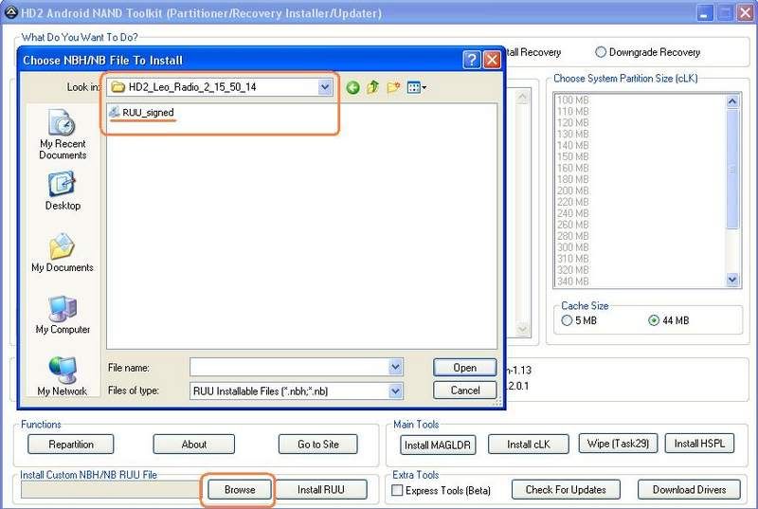Click the Browse button for RUU file

[x=240, y=489]
